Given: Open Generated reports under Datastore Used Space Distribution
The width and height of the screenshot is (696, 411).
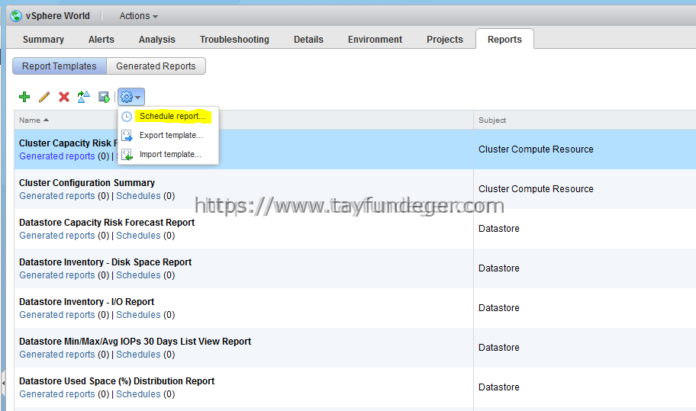Looking at the screenshot, I should [x=56, y=394].
